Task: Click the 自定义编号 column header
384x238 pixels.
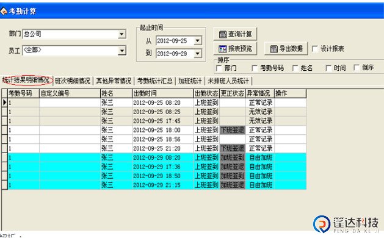Action: [x=70, y=93]
